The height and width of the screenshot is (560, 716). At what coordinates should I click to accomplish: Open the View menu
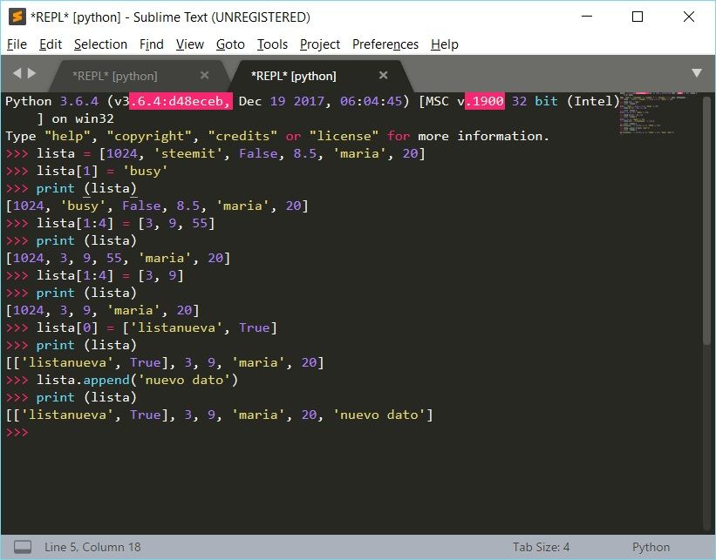point(189,44)
